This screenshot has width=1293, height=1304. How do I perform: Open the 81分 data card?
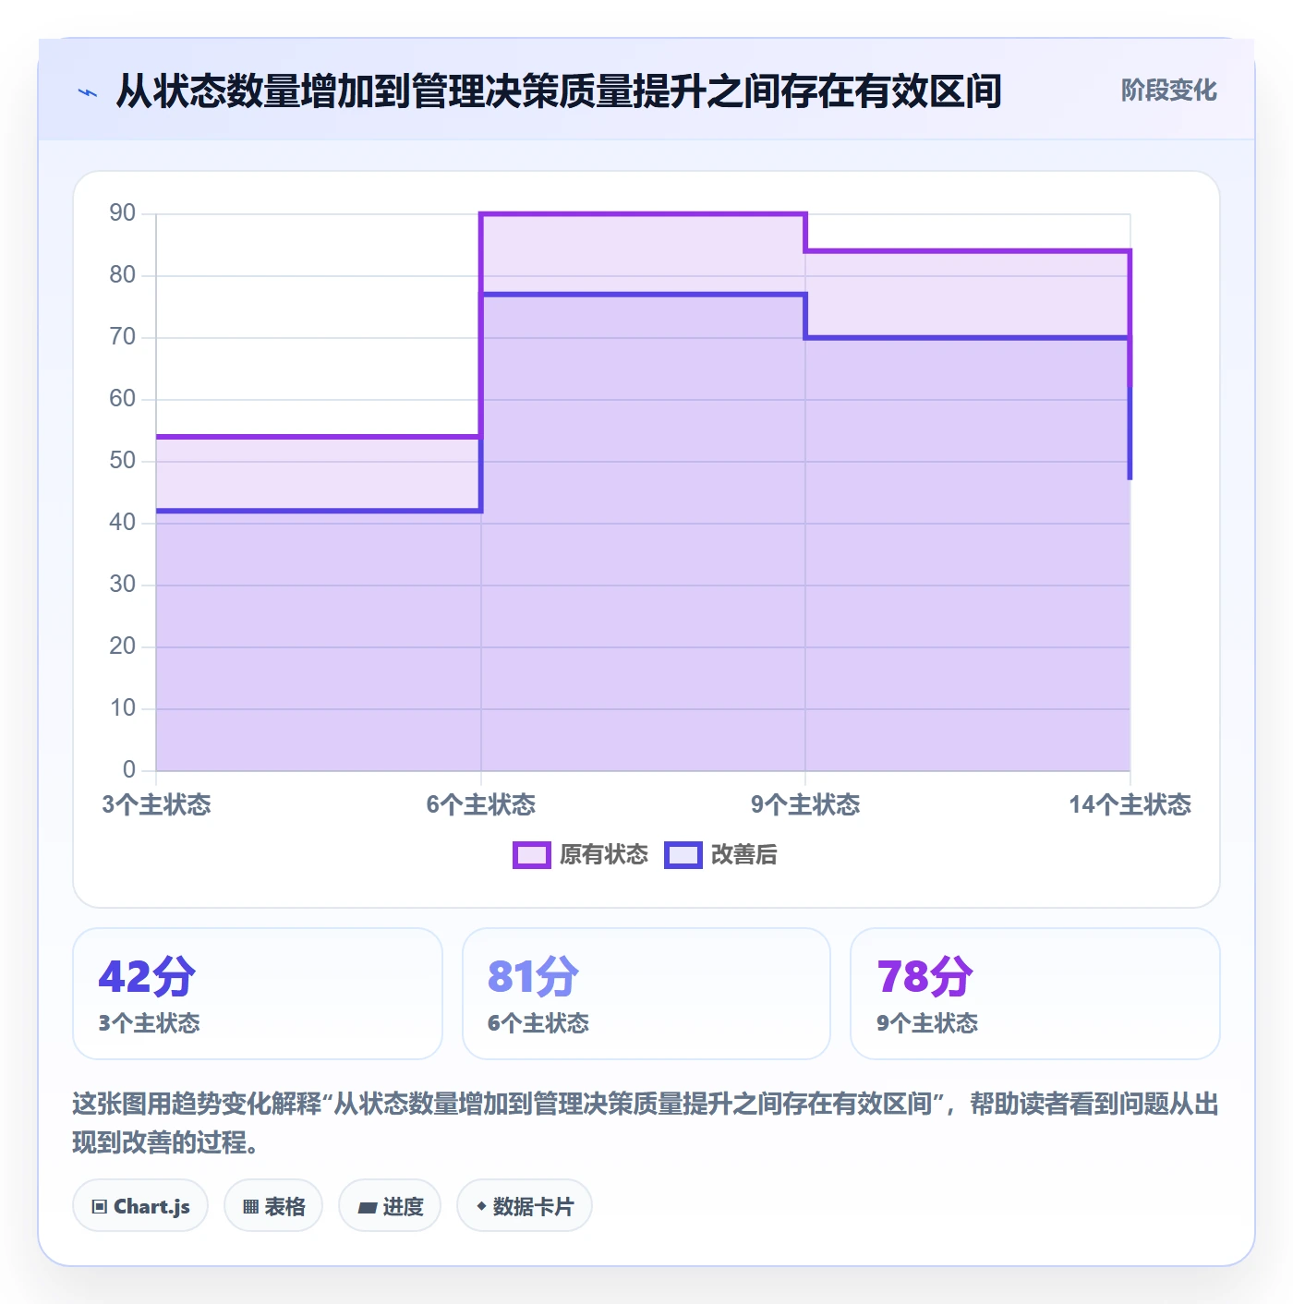(646, 994)
